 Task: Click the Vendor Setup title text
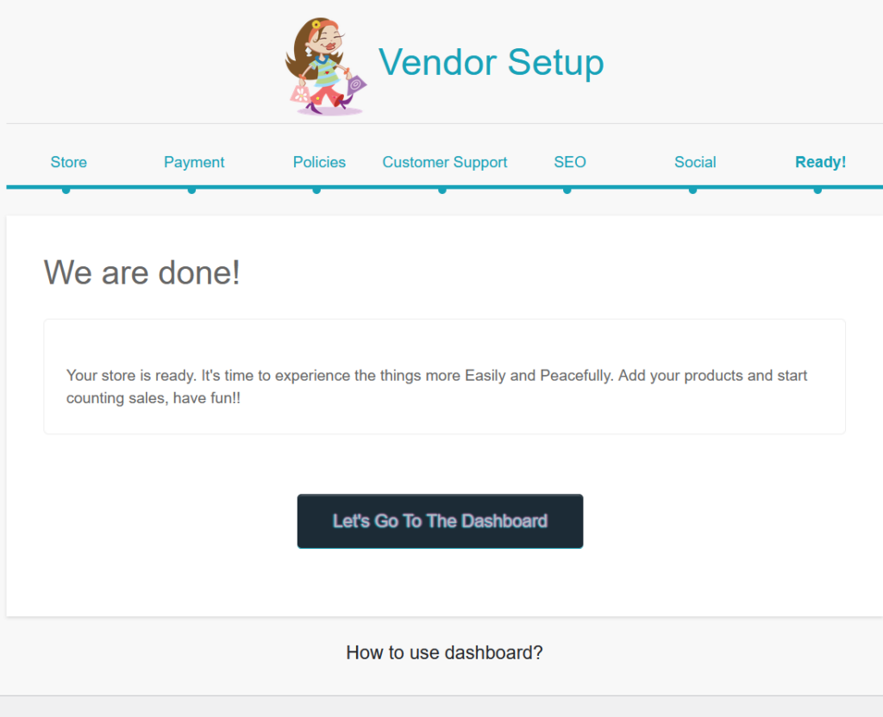tap(491, 63)
